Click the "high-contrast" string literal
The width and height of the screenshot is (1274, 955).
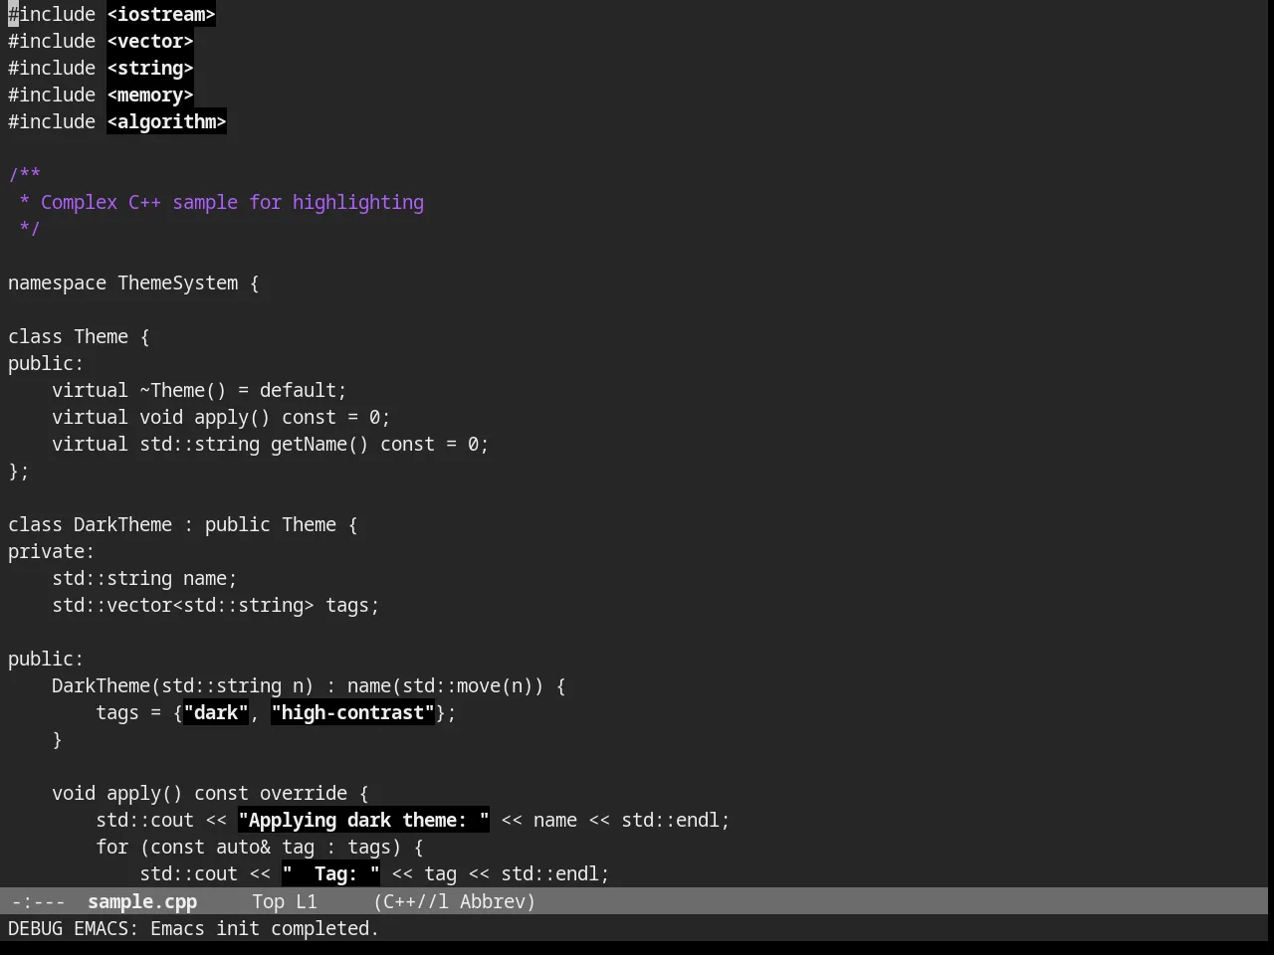[352, 712]
